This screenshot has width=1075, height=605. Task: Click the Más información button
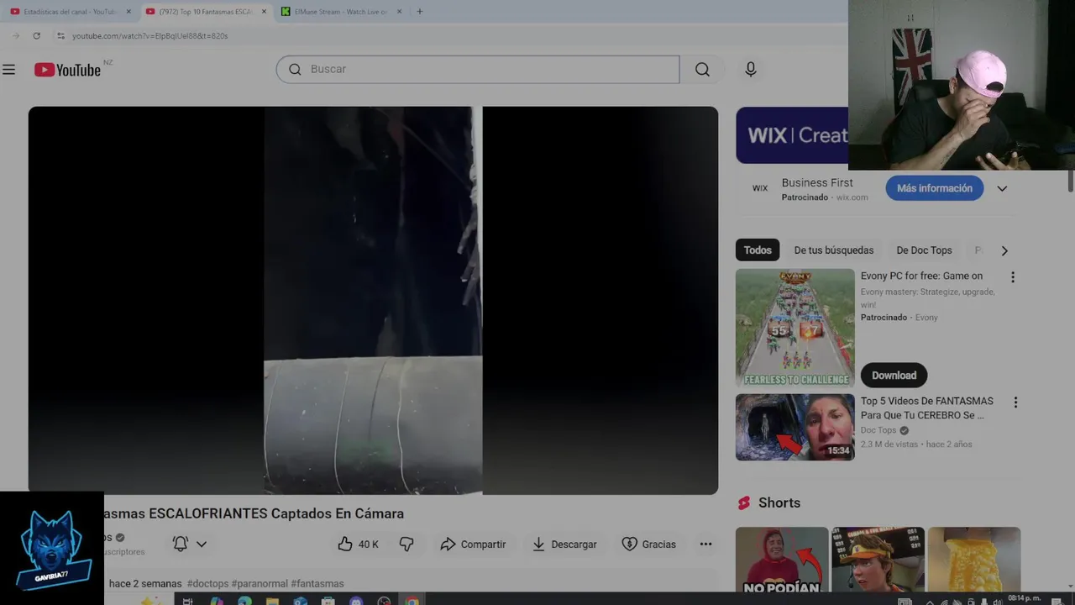[x=934, y=188]
